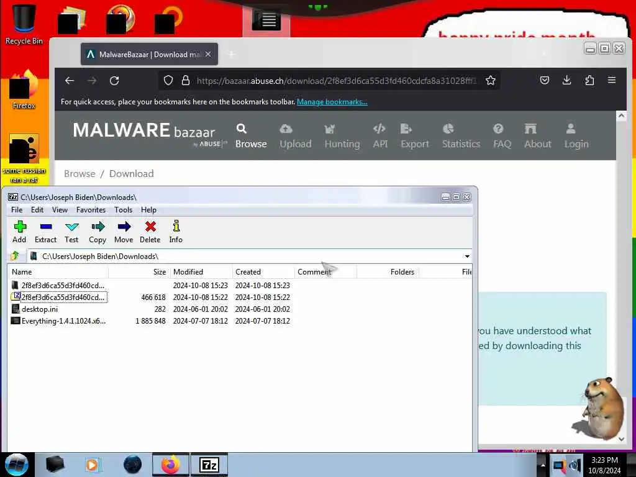Click Upload in MalwareBazaar navigation
The image size is (636, 477).
pyautogui.click(x=295, y=137)
